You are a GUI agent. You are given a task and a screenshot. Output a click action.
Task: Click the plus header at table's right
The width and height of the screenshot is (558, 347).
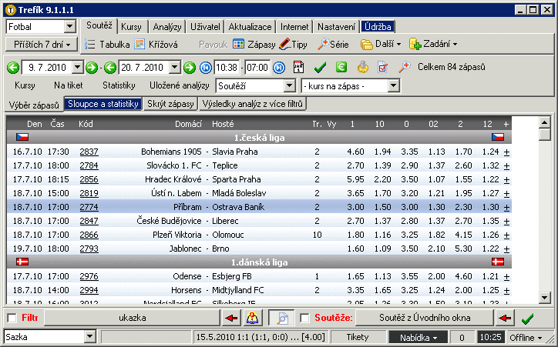click(506, 124)
